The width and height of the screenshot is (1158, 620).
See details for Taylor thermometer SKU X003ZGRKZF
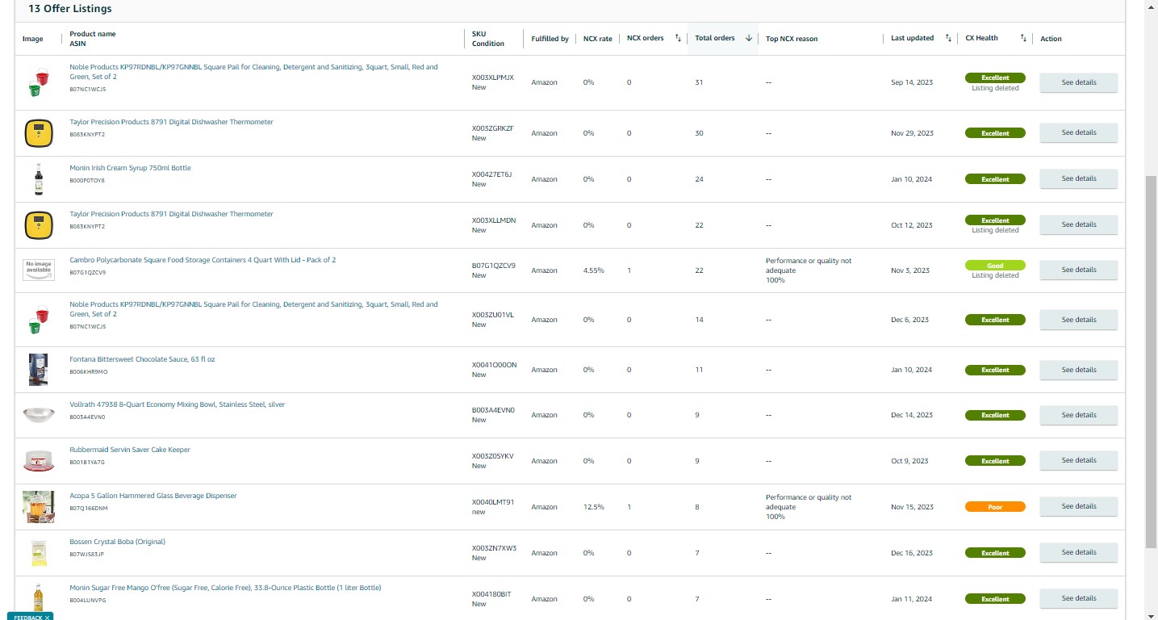pyautogui.click(x=1078, y=132)
